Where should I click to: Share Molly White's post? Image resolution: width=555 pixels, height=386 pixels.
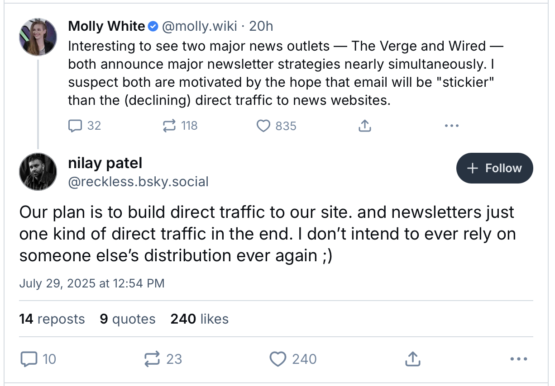point(364,126)
